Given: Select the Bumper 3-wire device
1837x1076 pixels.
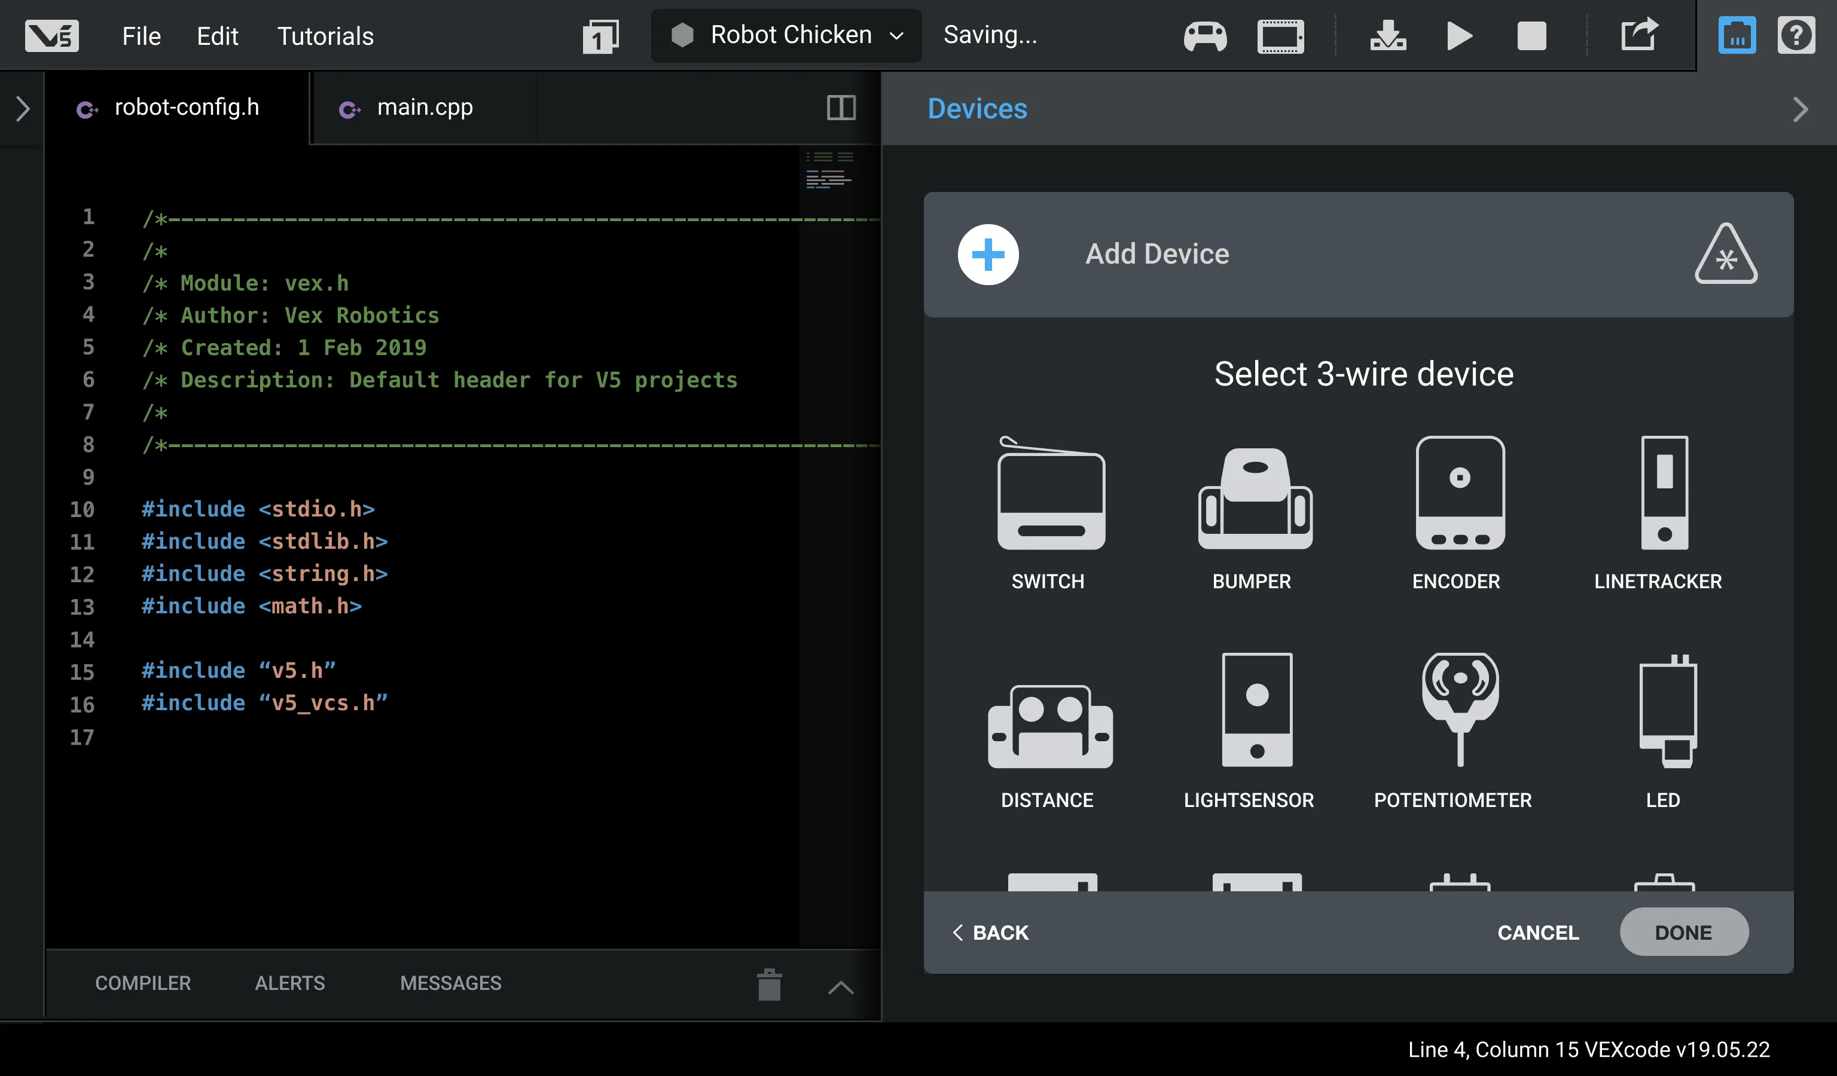Looking at the screenshot, I should 1255,499.
